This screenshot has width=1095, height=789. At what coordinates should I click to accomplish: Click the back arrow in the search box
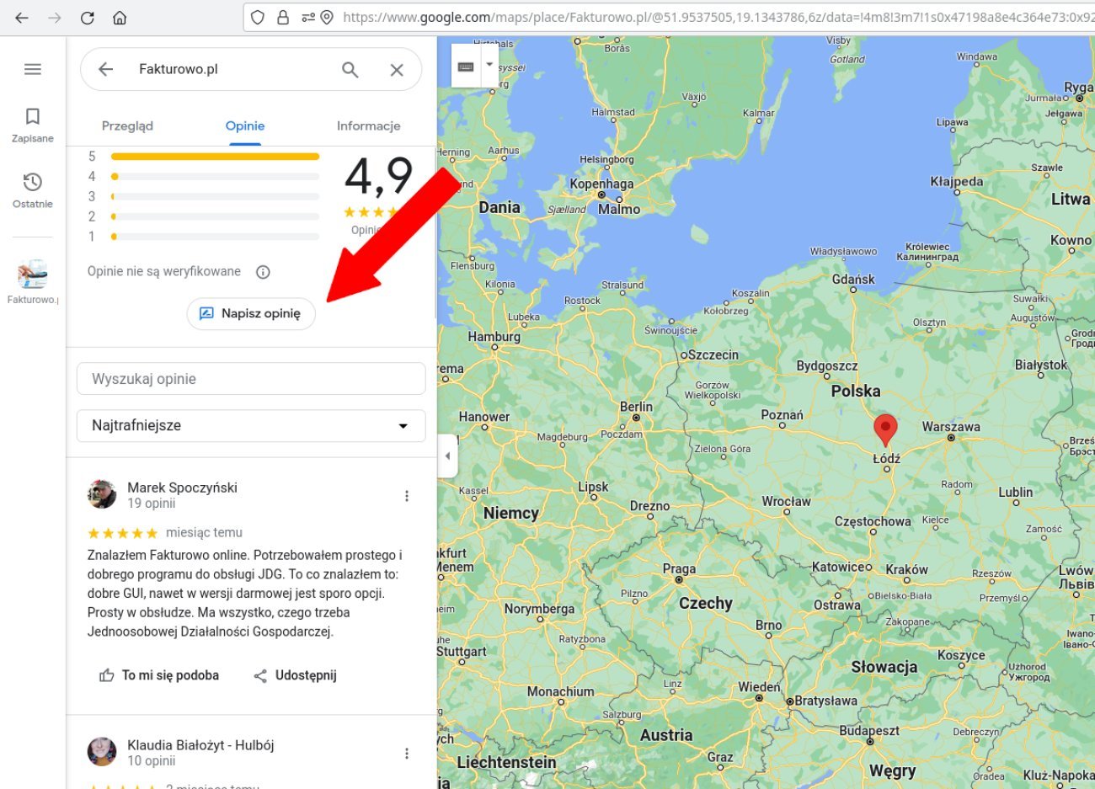coord(105,70)
